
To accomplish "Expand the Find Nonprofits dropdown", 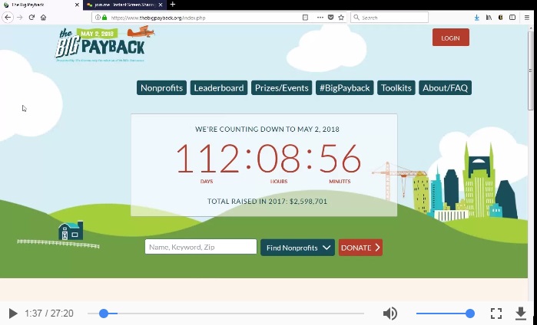I will (x=297, y=248).
